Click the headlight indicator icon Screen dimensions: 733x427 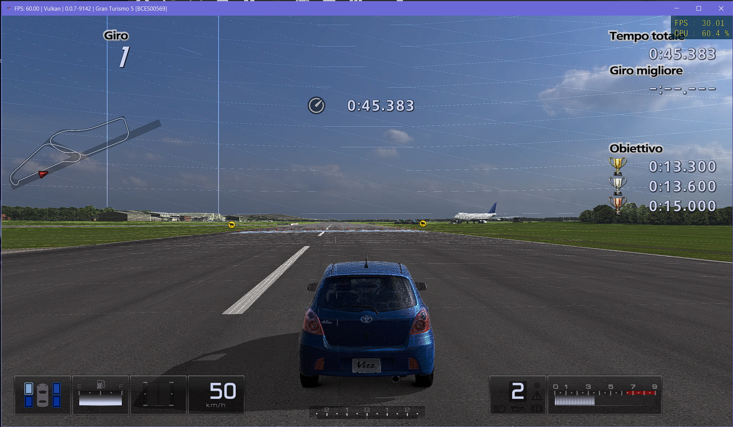click(x=499, y=409)
